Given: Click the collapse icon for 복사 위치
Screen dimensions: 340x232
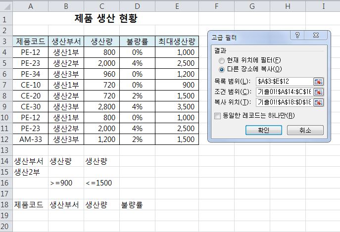Looking at the screenshot, I should coord(318,103).
